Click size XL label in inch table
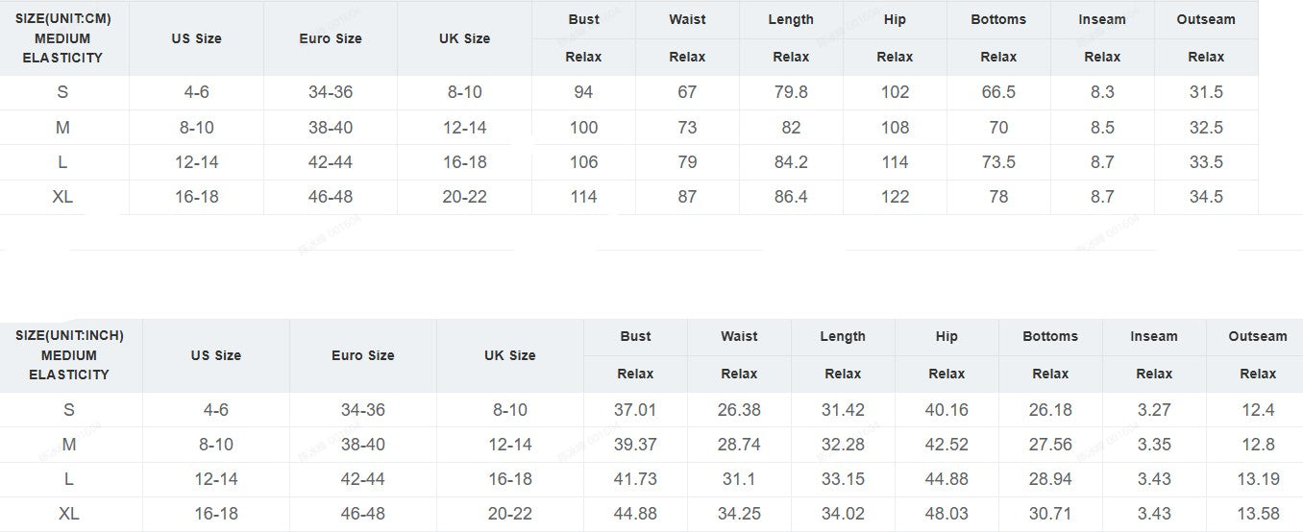Screen dimensions: 1303x532 coord(68,514)
